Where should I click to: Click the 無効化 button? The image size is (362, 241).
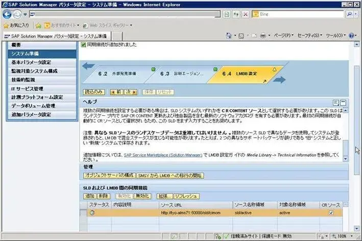pyautogui.click(x=142, y=196)
